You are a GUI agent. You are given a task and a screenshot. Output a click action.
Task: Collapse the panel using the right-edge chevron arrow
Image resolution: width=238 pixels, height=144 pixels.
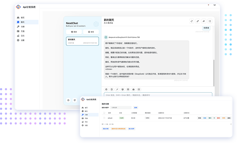[x=231, y=124]
